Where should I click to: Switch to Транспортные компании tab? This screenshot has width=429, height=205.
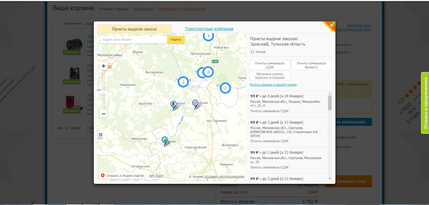click(x=209, y=29)
